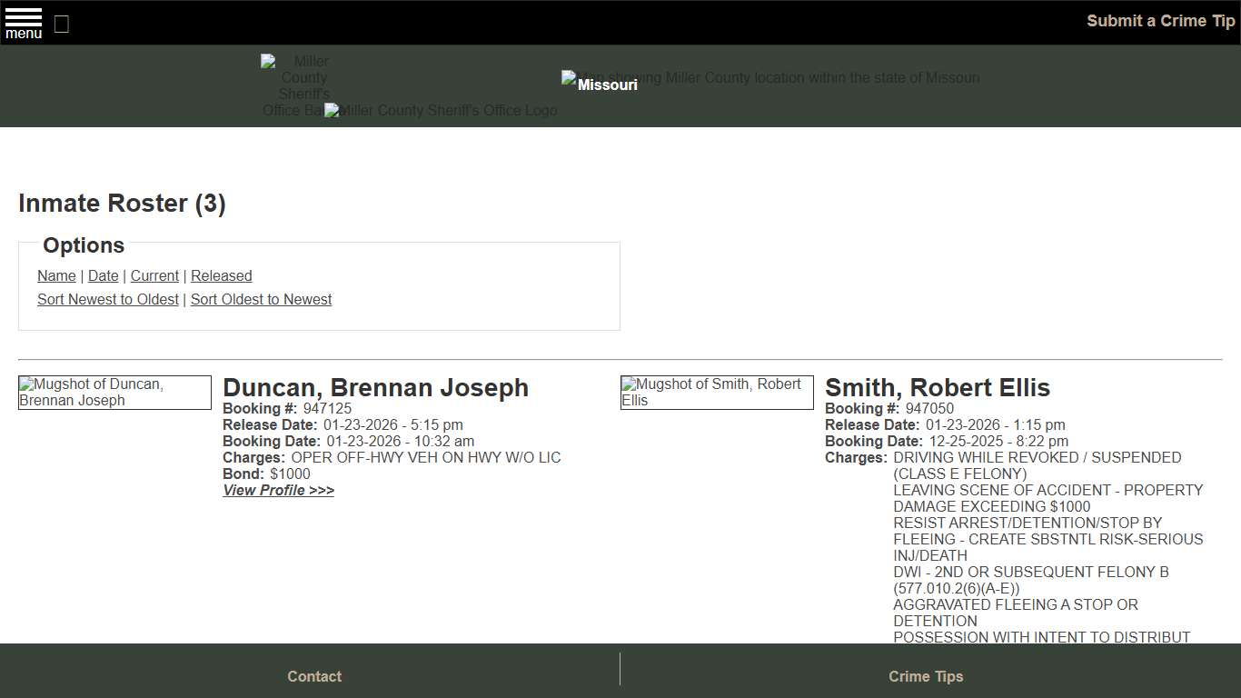The width and height of the screenshot is (1241, 698).
Task: Click the Duncan, Brennan Joseph name heading
Action: pyautogui.click(x=376, y=387)
